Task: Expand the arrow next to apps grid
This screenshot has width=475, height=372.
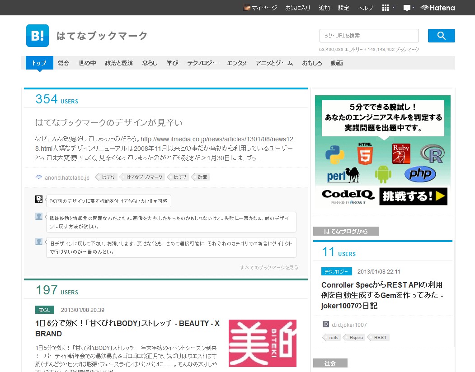Action: tap(393, 8)
